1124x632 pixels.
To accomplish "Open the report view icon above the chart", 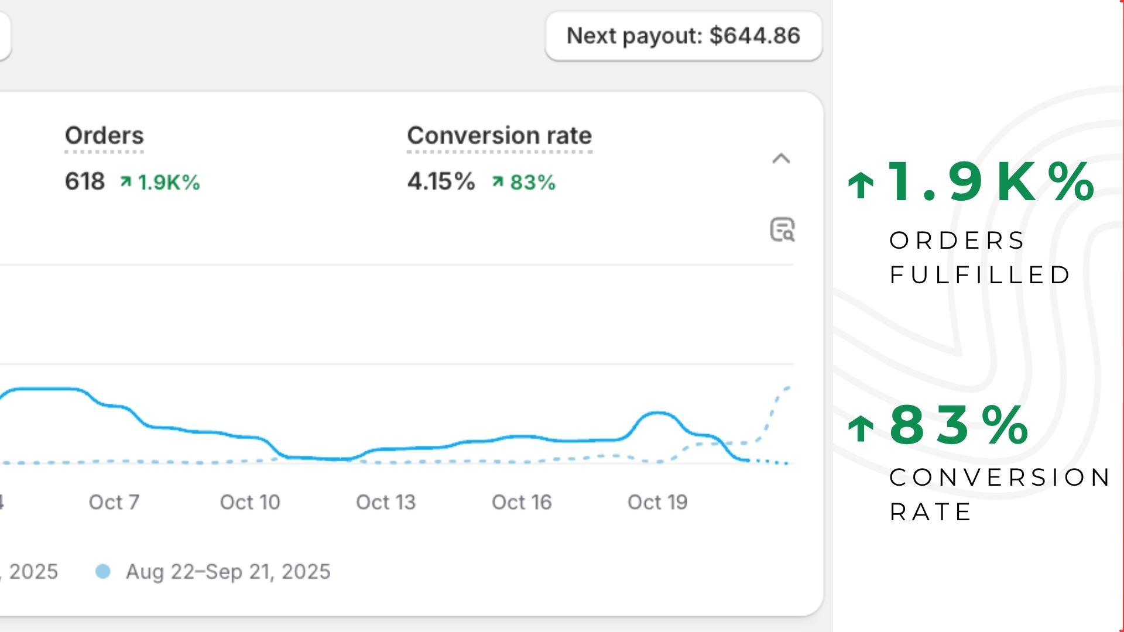I will [782, 229].
